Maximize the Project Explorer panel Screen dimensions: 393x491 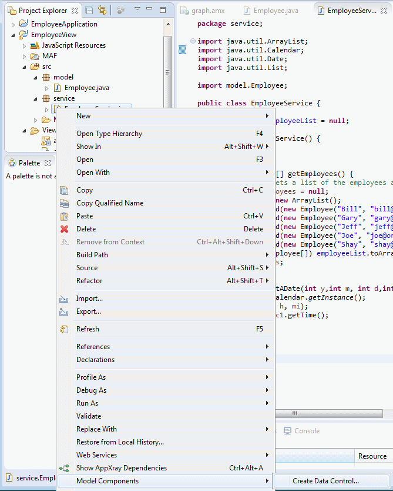click(163, 10)
